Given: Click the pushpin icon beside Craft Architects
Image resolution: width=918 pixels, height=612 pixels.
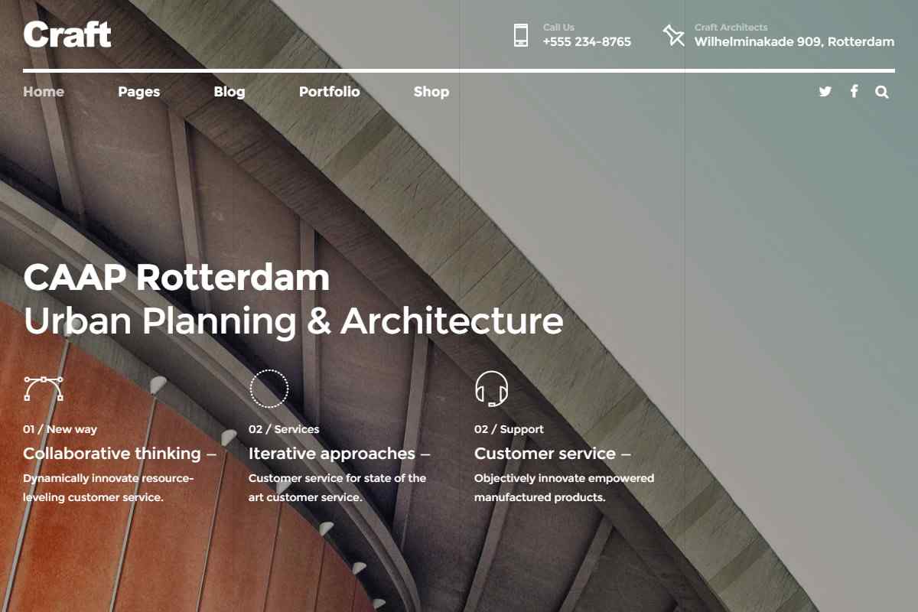Looking at the screenshot, I should tap(673, 35).
